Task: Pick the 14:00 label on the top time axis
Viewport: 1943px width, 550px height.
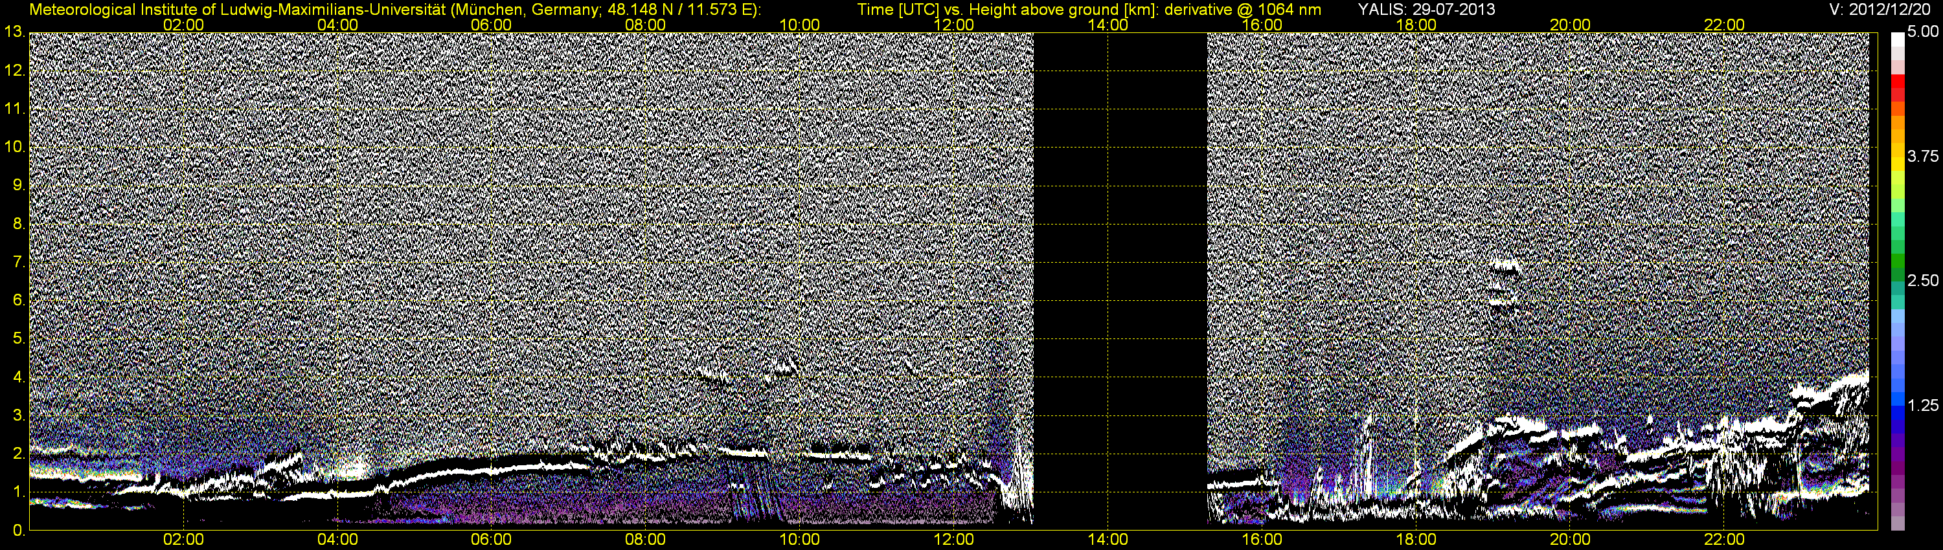Action: pos(1108,25)
